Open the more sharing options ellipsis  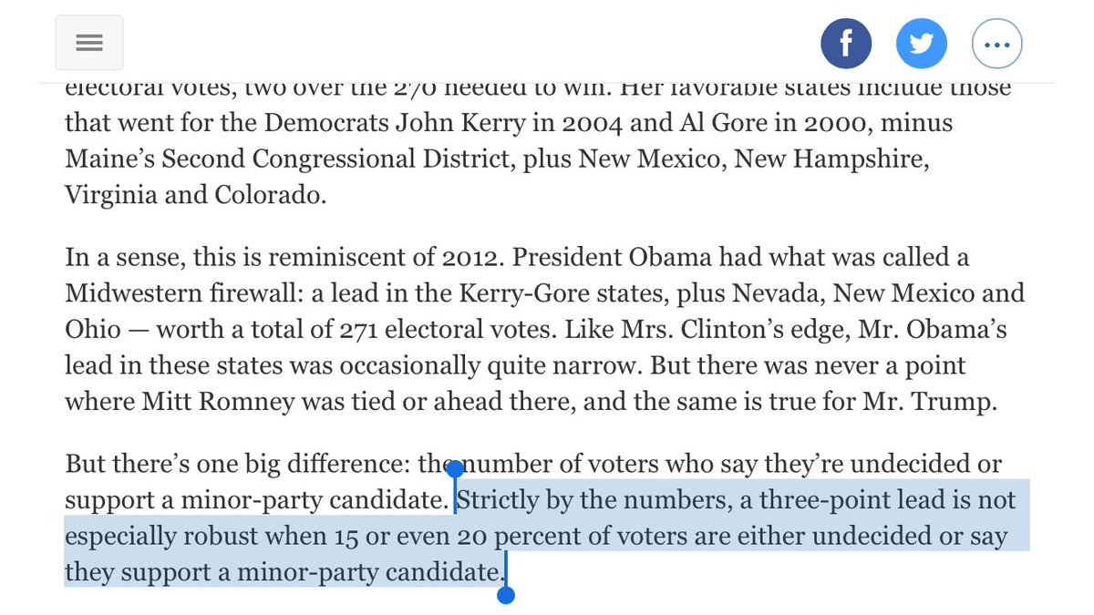click(997, 43)
